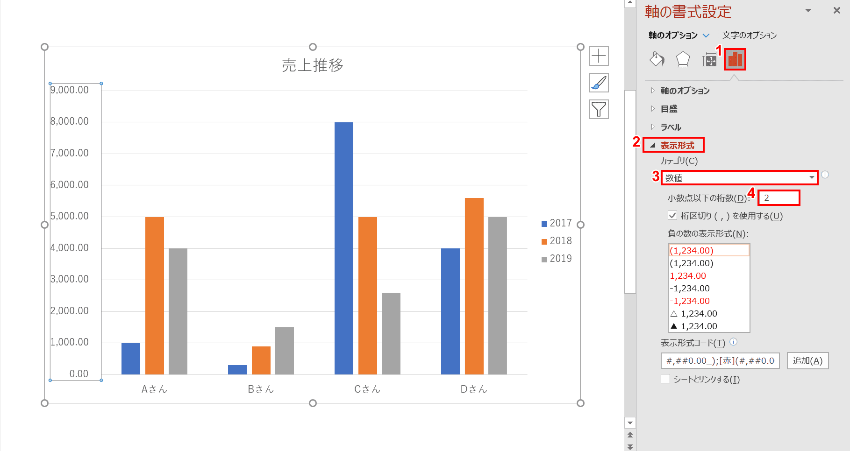The width and height of the screenshot is (850, 451).
Task: Expand the ラベル section
Action: 671,127
